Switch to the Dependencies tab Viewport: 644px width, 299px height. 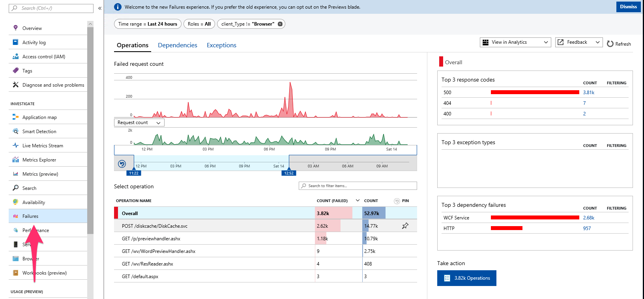177,45
